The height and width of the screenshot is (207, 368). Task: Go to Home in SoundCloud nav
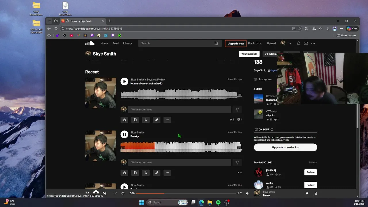[x=104, y=43]
